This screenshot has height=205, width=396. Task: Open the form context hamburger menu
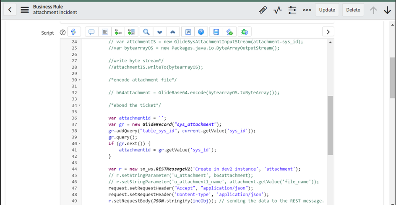25,10
